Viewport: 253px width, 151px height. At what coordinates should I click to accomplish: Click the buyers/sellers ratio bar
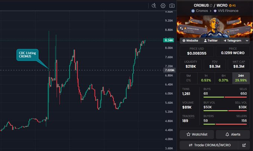coord(225,124)
